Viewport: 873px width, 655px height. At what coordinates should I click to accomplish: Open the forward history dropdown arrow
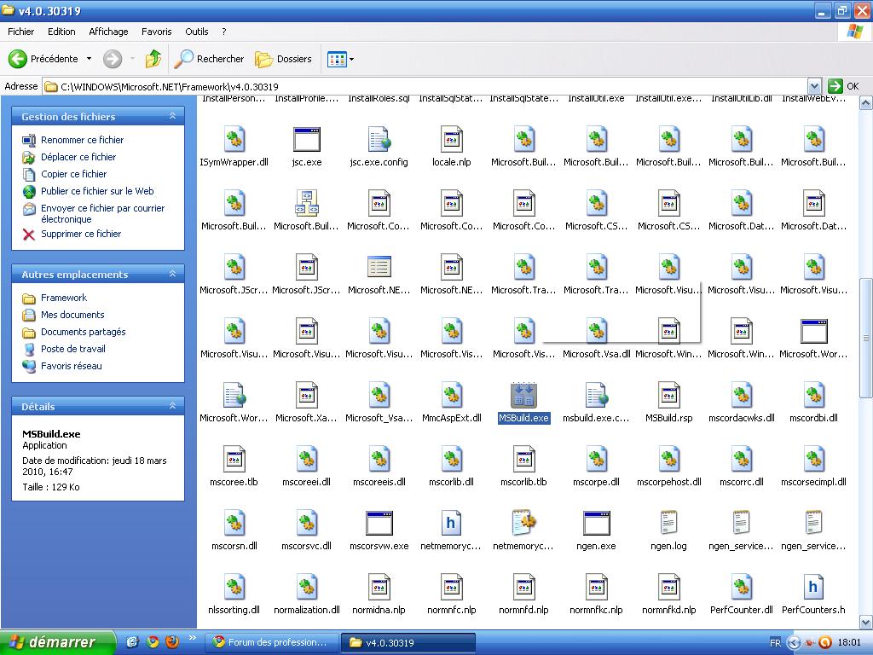click(x=132, y=59)
